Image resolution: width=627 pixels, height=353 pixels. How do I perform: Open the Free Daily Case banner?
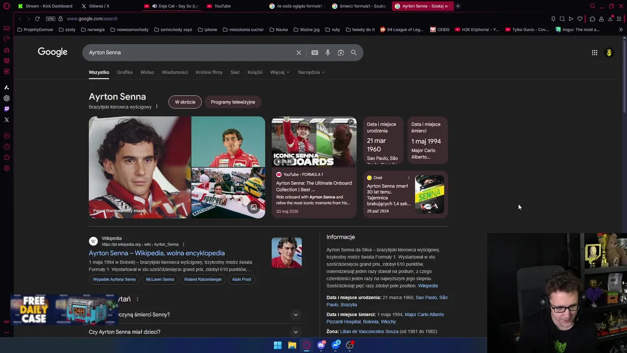click(64, 310)
